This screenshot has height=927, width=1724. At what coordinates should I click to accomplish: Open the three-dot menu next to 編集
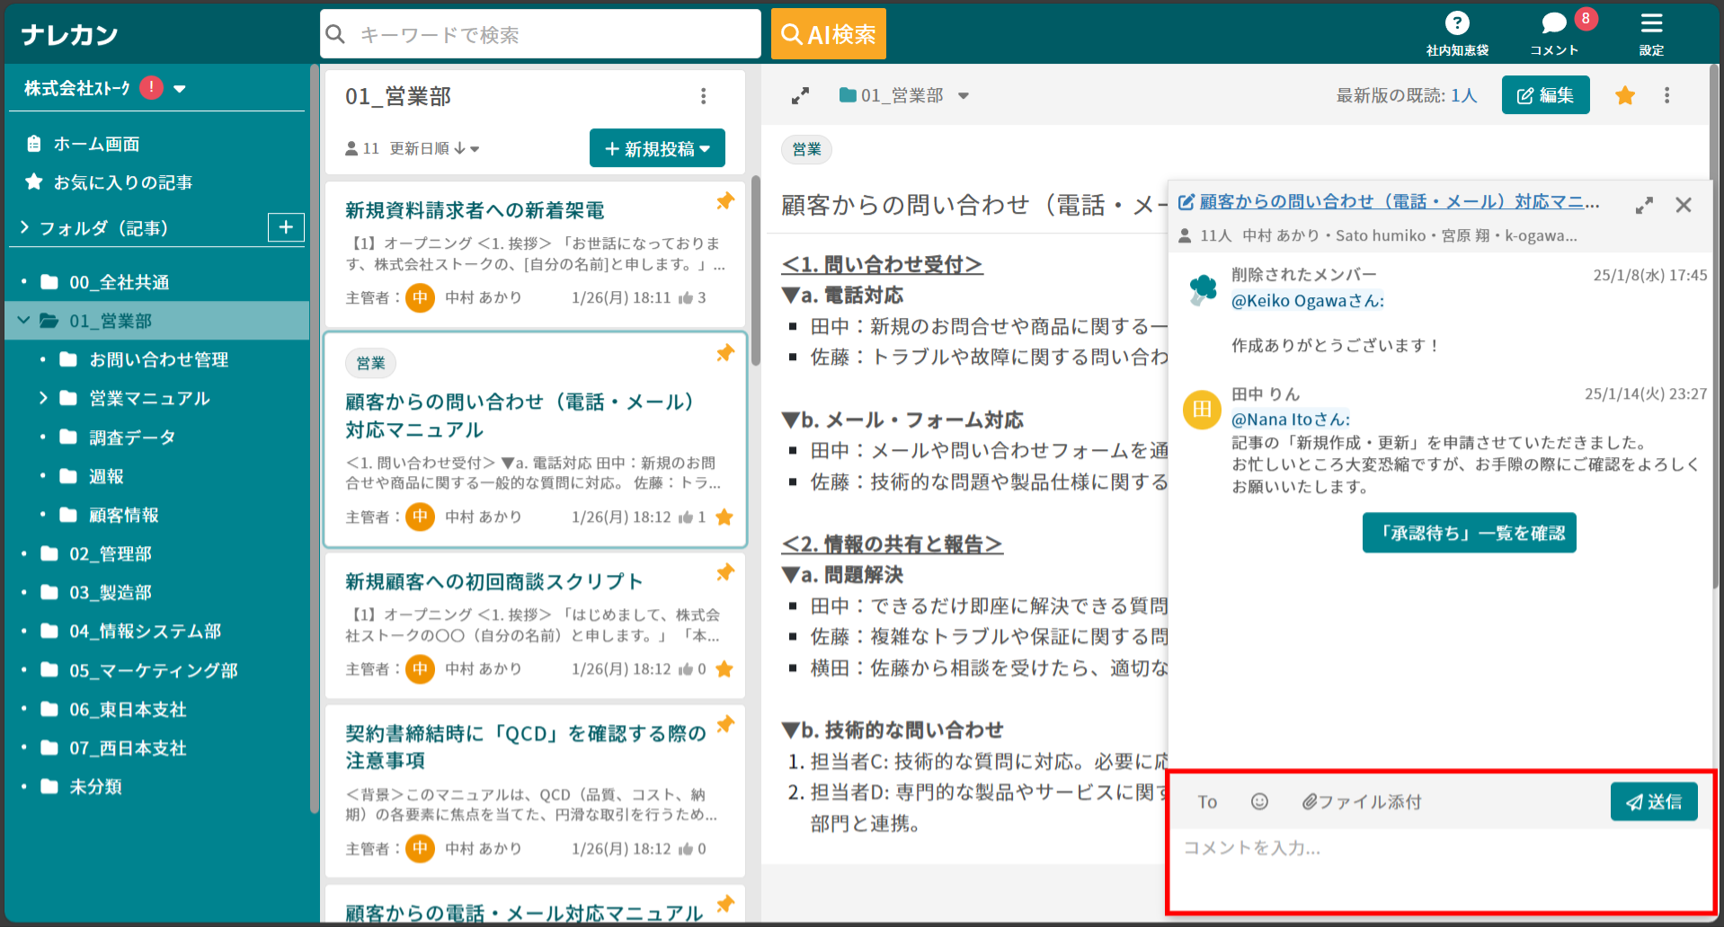(x=1666, y=95)
